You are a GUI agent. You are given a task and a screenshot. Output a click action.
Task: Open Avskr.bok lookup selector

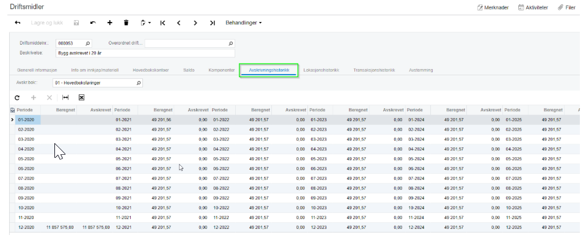click(x=139, y=83)
